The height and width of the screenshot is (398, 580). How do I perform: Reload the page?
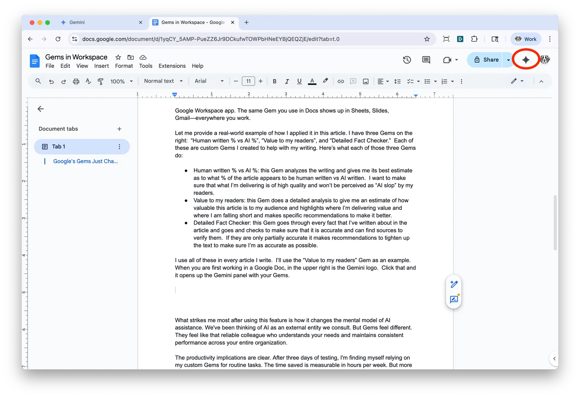pyautogui.click(x=58, y=39)
